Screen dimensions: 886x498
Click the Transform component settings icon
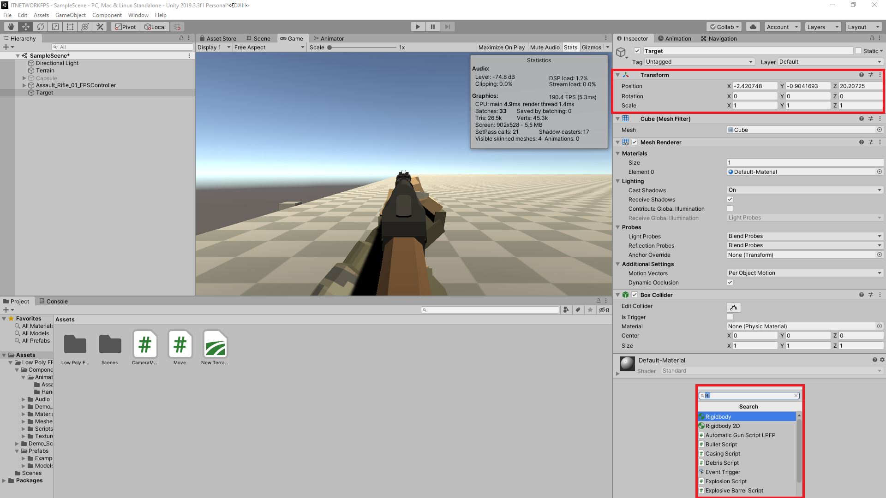[x=880, y=75]
